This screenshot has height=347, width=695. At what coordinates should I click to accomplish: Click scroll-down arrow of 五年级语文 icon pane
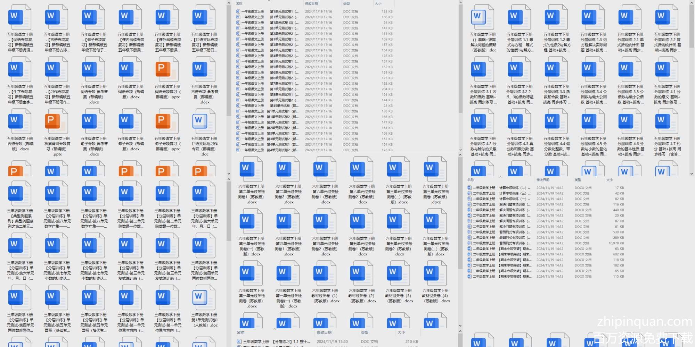(229, 174)
